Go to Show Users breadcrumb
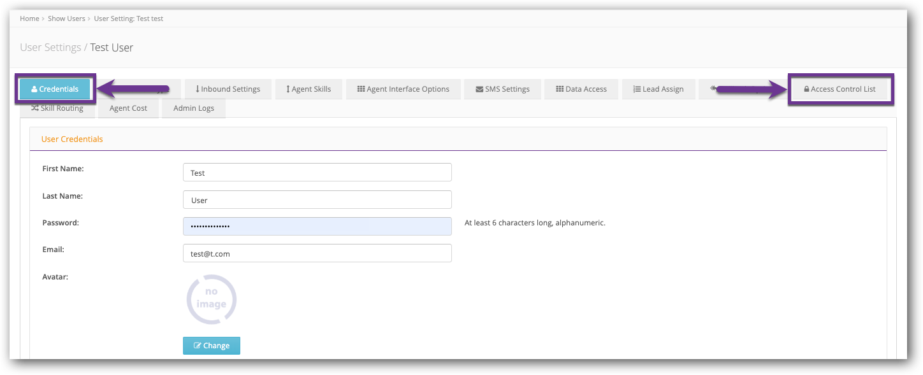The width and height of the screenshot is (923, 375). pos(66,18)
